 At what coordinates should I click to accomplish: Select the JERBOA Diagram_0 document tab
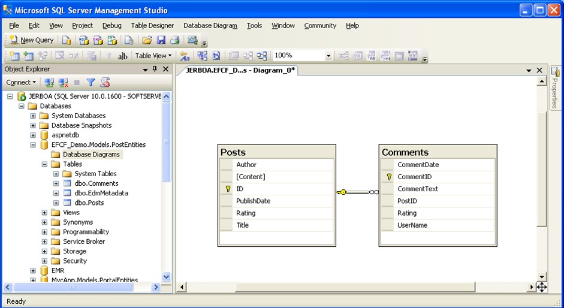tap(240, 70)
